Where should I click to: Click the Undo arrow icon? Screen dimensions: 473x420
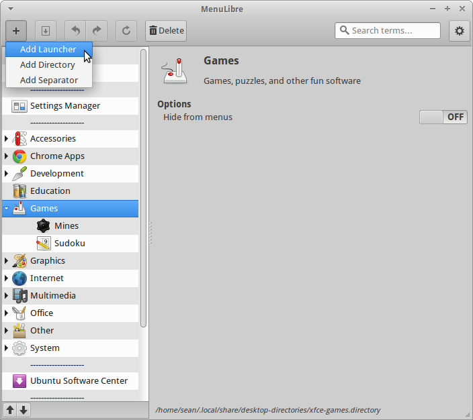(75, 31)
